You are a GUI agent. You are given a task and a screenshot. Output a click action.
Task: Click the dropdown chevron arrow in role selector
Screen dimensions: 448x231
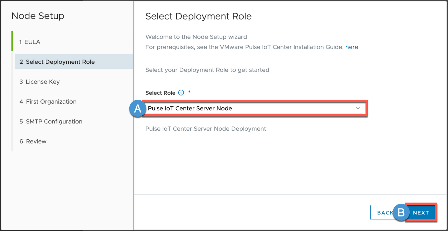click(358, 108)
